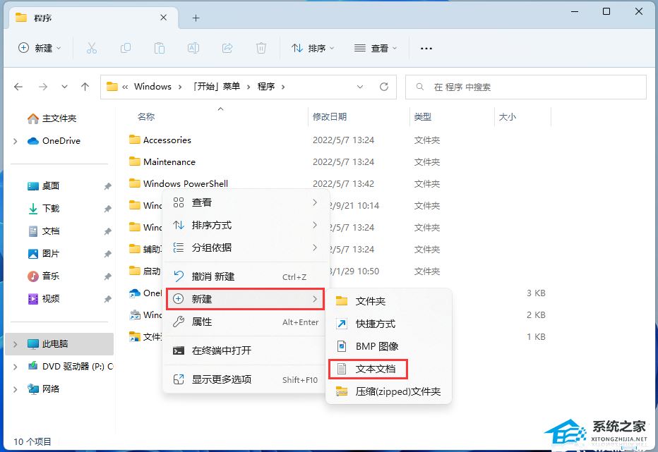Refresh the current folder view
This screenshot has height=452, width=658.
pyautogui.click(x=384, y=87)
